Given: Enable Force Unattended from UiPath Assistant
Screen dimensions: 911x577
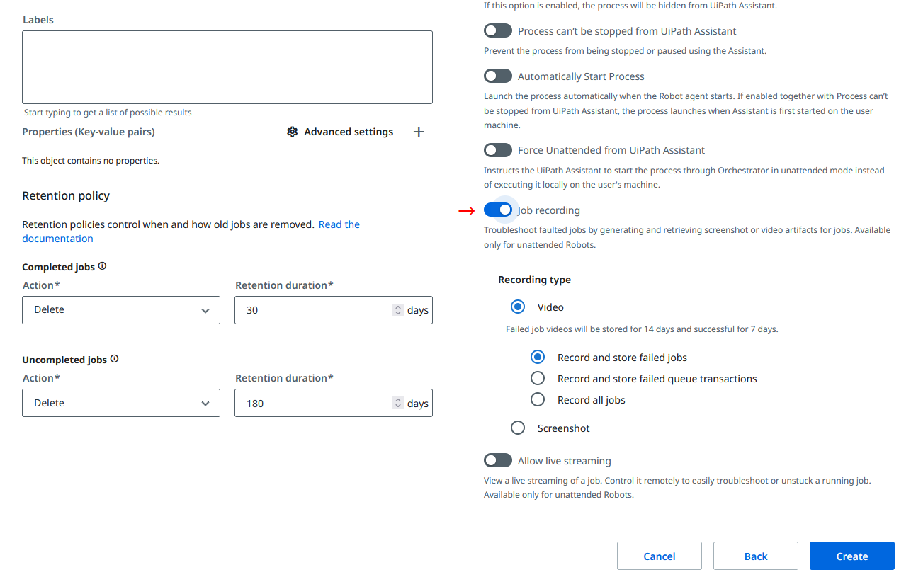Looking at the screenshot, I should tap(498, 149).
